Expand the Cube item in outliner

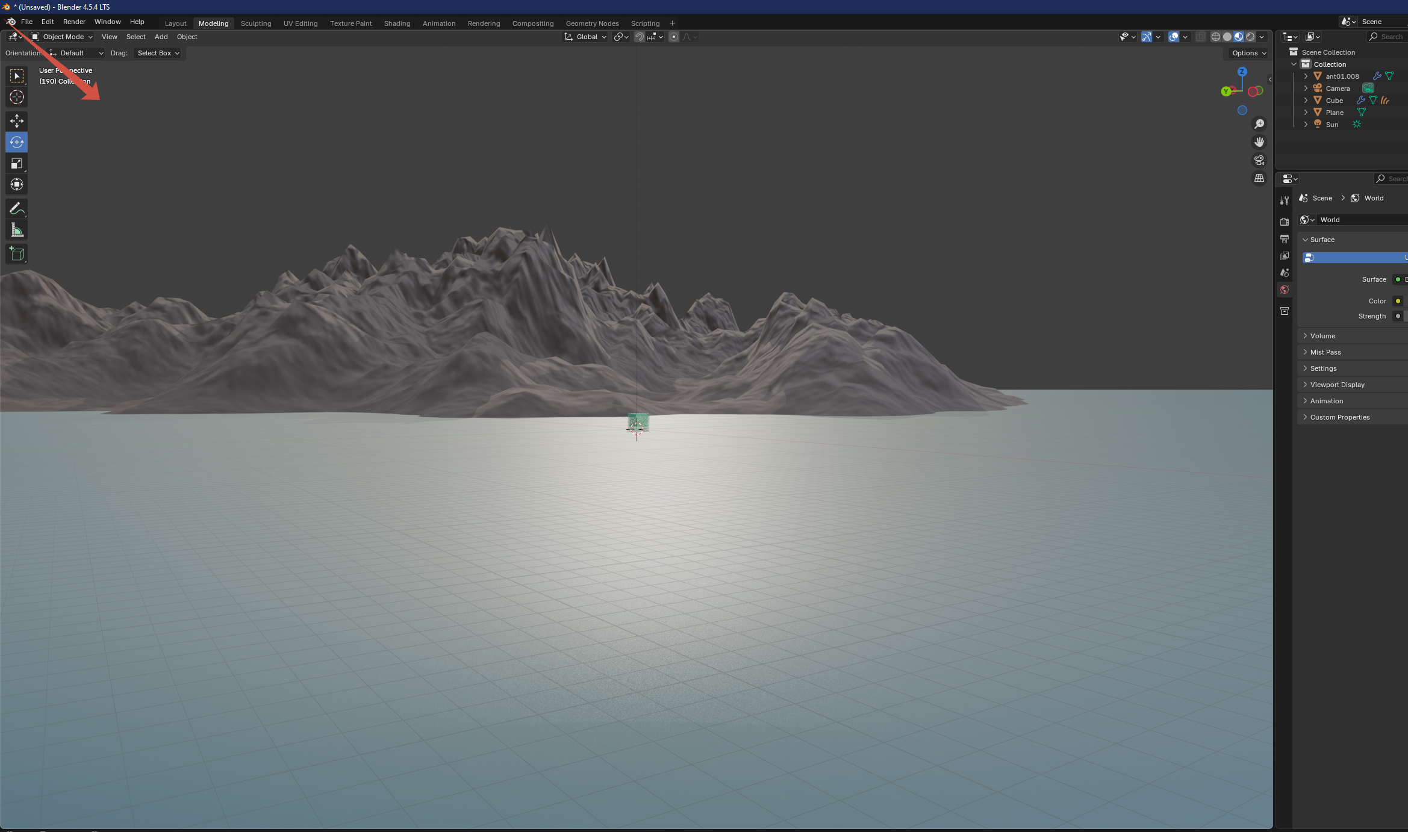(1306, 101)
